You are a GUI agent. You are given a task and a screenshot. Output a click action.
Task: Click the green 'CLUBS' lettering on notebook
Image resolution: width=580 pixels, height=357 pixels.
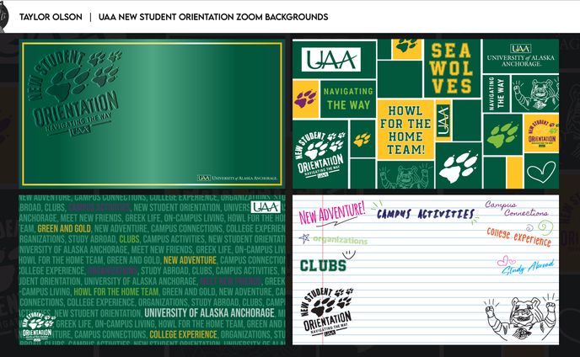click(x=323, y=265)
